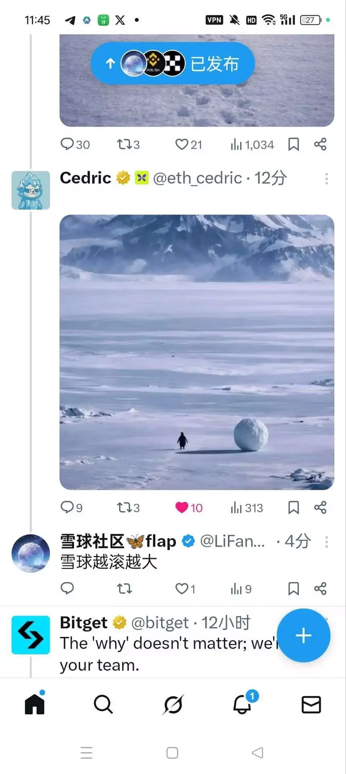Open the penguin and snowball image

pyautogui.click(x=197, y=352)
